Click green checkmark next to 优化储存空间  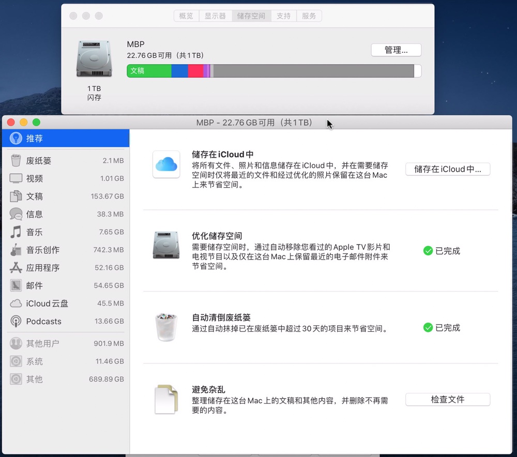tap(428, 251)
